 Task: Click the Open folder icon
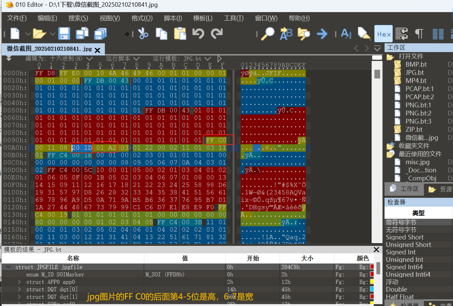click(39, 34)
